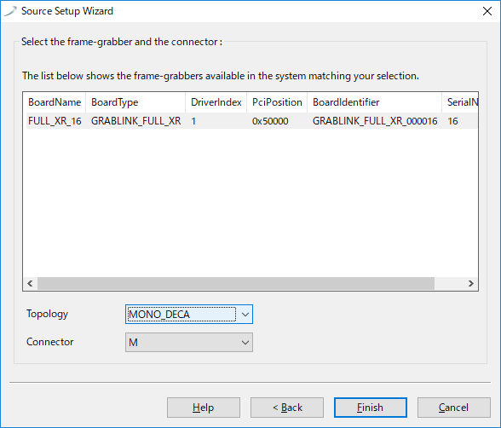Image resolution: width=501 pixels, height=428 pixels.
Task: Click the right arrow of horizontal scrollbar
Action: coord(470,284)
